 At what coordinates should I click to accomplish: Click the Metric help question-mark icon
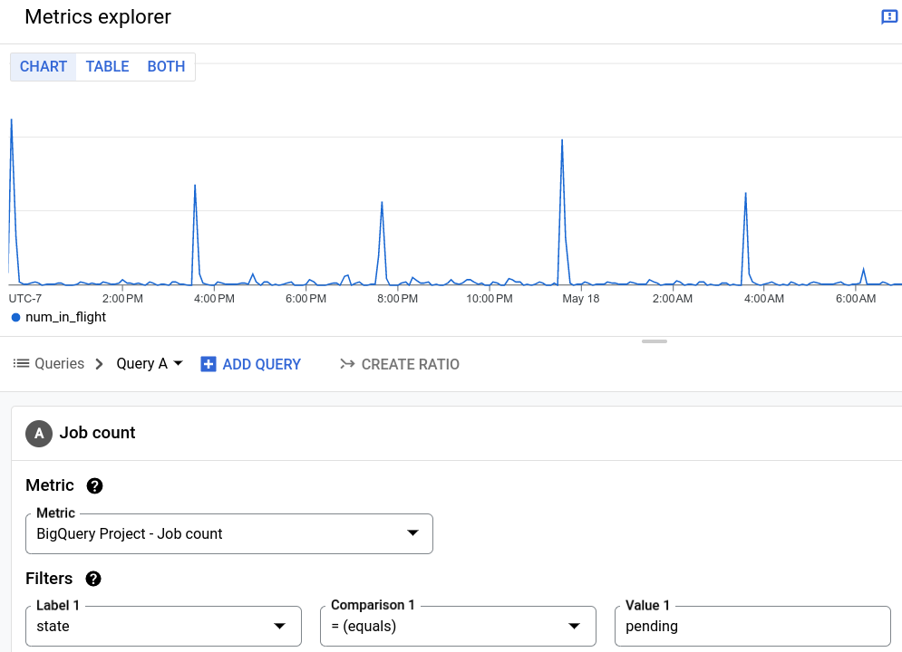coord(94,485)
